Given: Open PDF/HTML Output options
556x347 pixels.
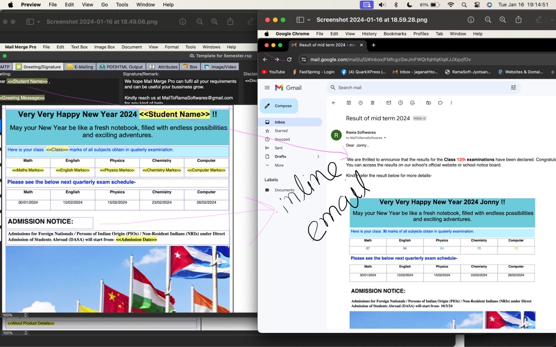Looking at the screenshot, I should (121, 67).
